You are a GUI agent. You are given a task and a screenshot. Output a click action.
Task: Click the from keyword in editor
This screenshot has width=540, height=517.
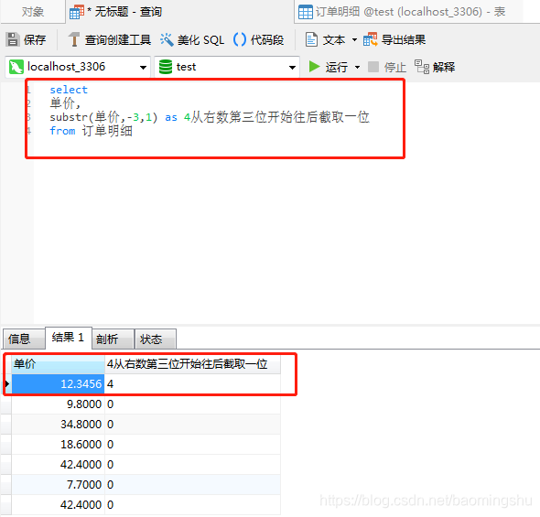point(62,131)
